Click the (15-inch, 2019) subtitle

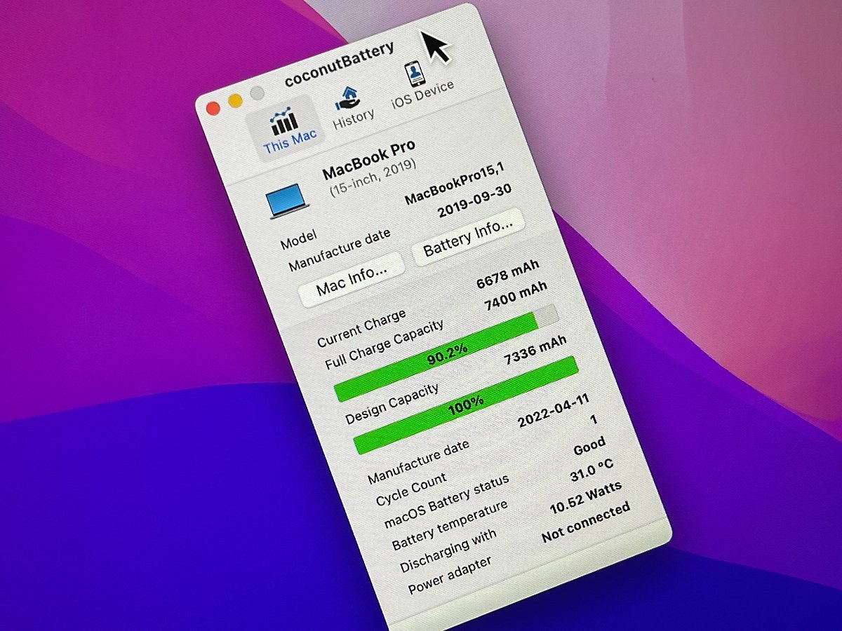[373, 177]
